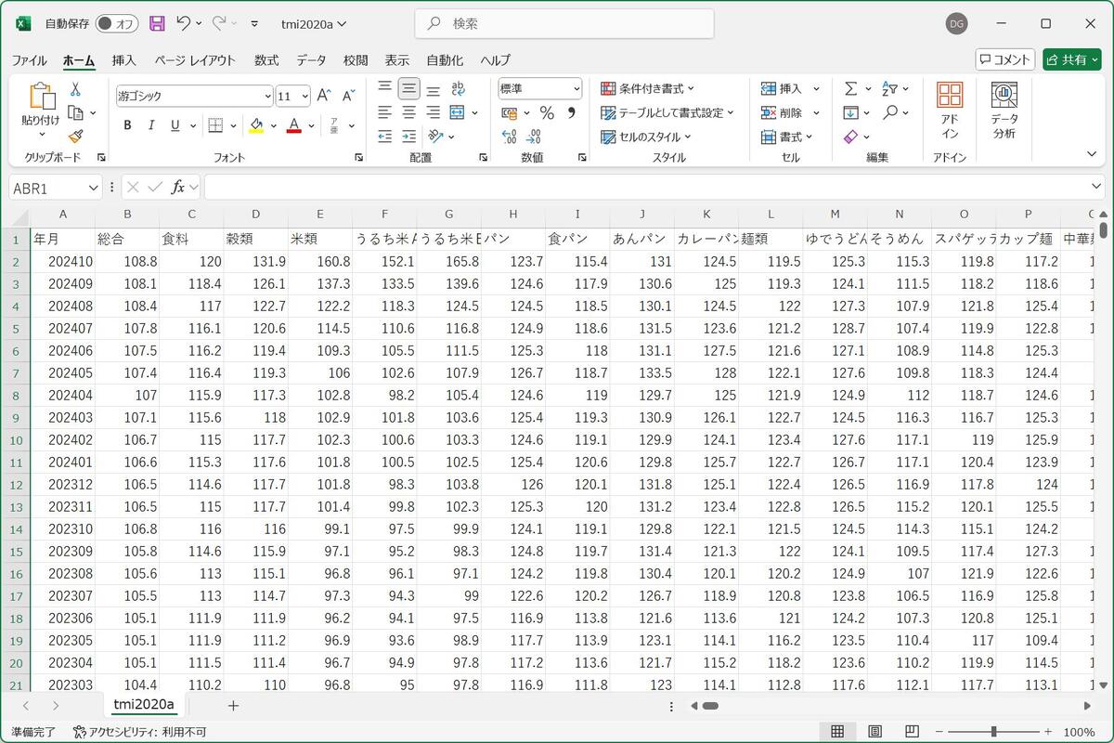Click the search box in title bar
This screenshot has width=1114, height=743.
(564, 23)
